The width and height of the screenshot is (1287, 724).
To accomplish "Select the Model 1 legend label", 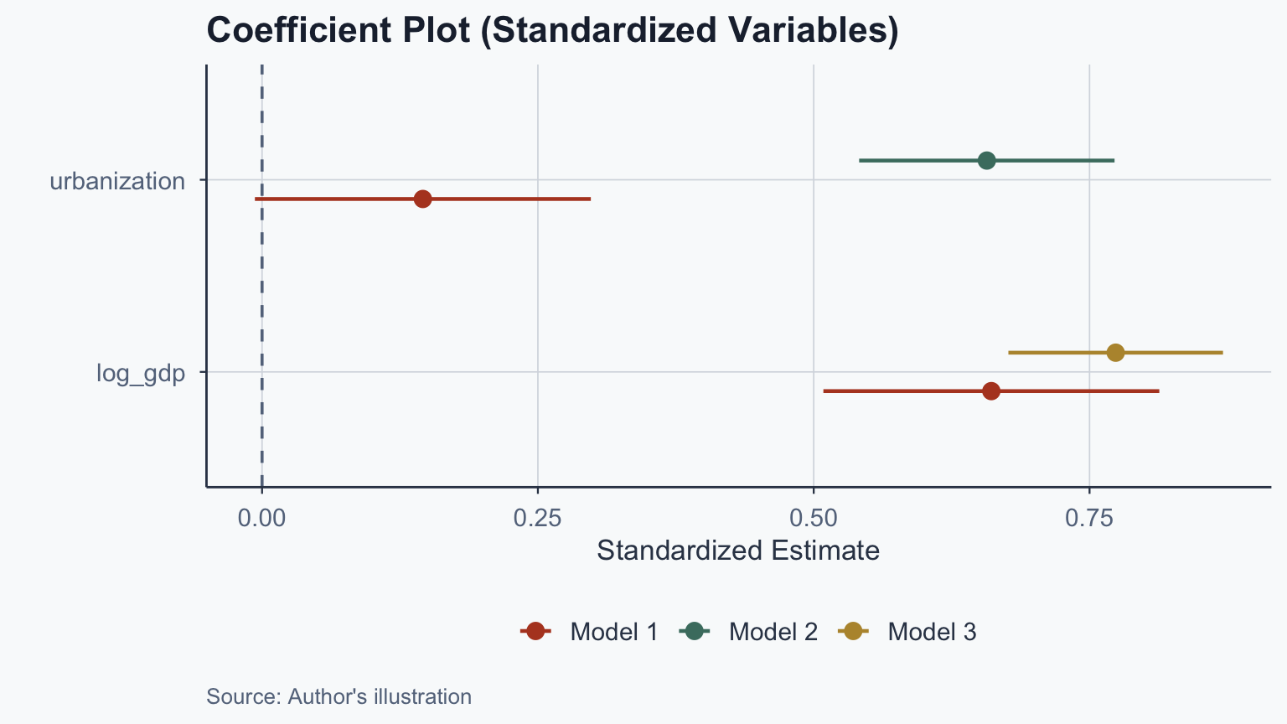I will click(613, 632).
